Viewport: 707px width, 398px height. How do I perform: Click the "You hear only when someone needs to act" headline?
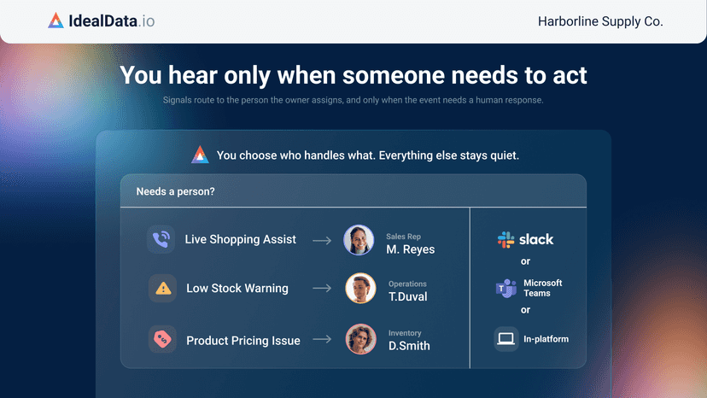353,75
